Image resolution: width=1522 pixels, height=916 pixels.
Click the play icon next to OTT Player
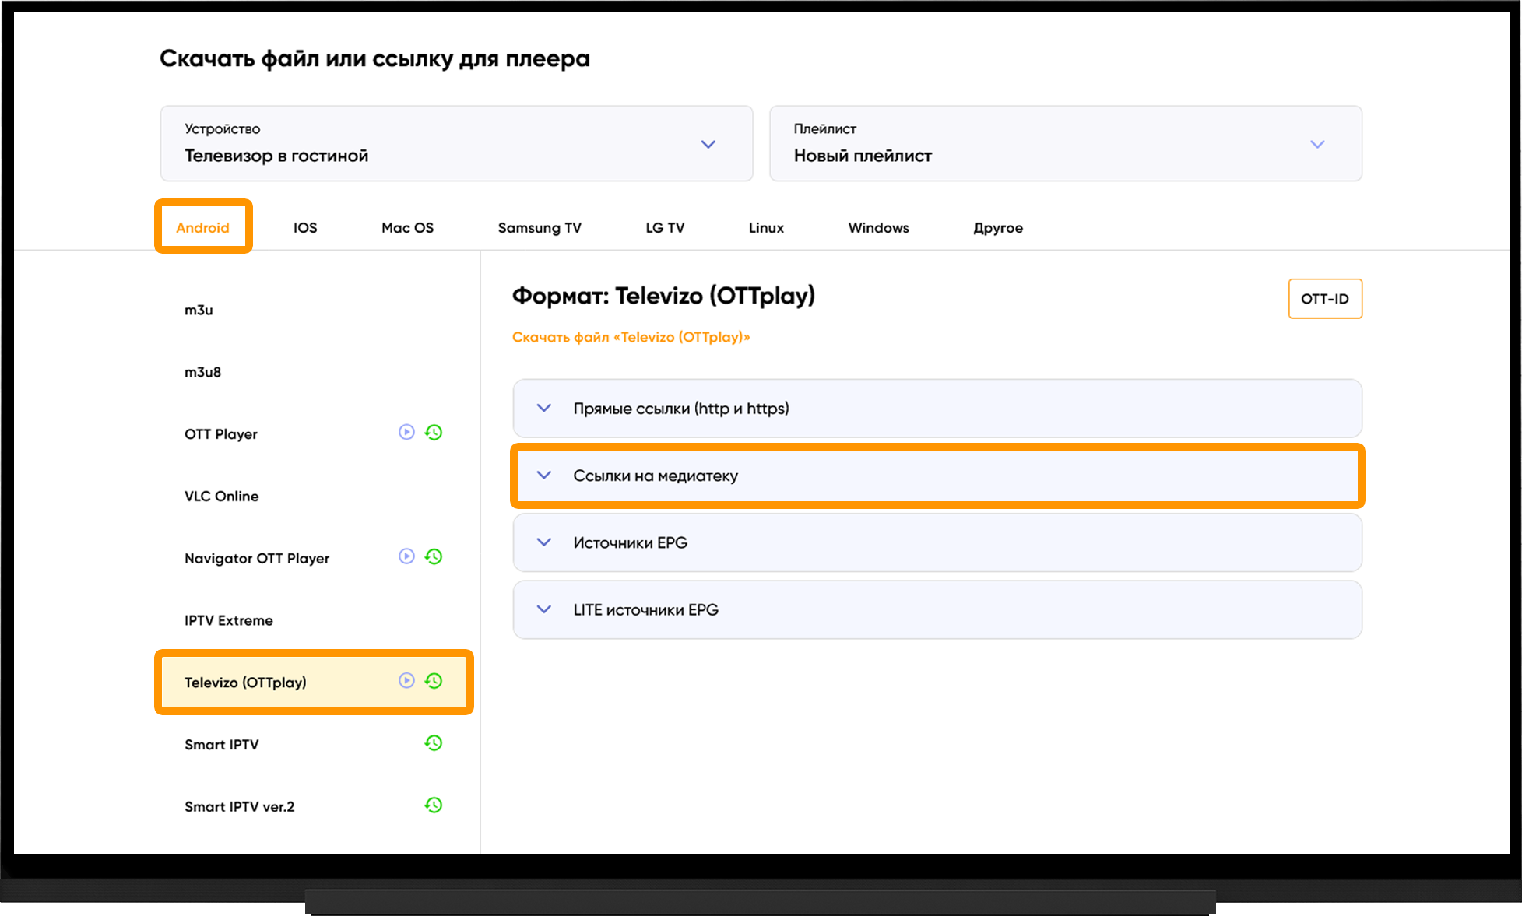pos(406,432)
